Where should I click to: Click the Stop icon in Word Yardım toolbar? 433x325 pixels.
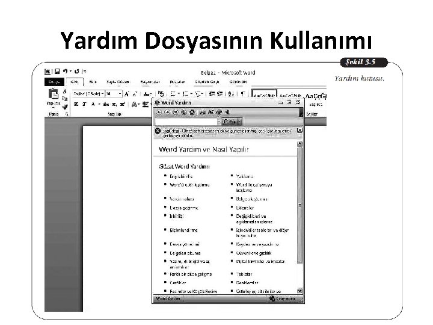pyautogui.click(x=176, y=112)
